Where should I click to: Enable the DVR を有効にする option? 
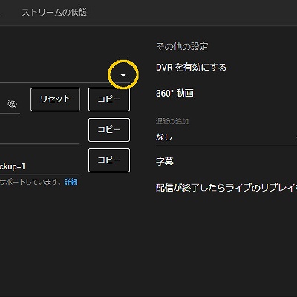(x=191, y=68)
